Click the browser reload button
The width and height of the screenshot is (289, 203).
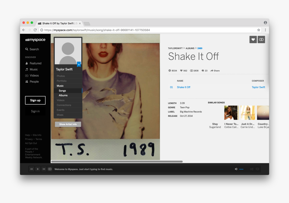tap(35, 30)
